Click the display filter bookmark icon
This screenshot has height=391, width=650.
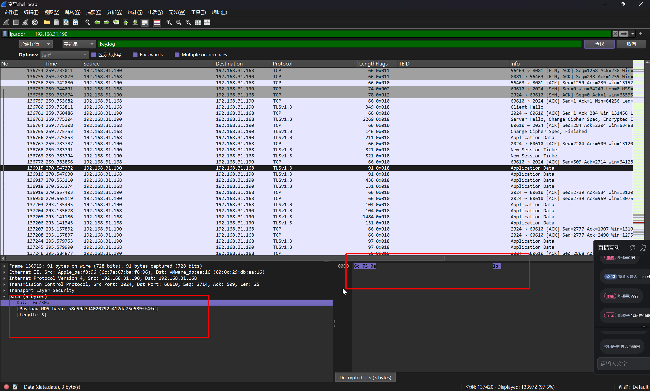pos(5,34)
